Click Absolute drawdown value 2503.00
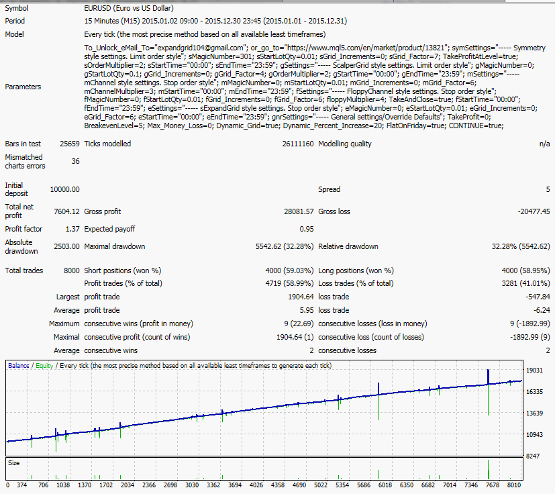 point(66,246)
